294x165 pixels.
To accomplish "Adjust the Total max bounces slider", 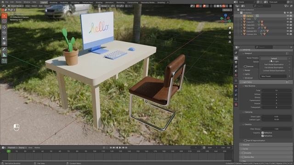I will pos(277,90).
